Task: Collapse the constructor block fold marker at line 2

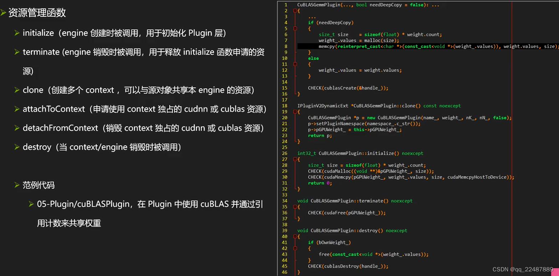Action: click(x=295, y=11)
